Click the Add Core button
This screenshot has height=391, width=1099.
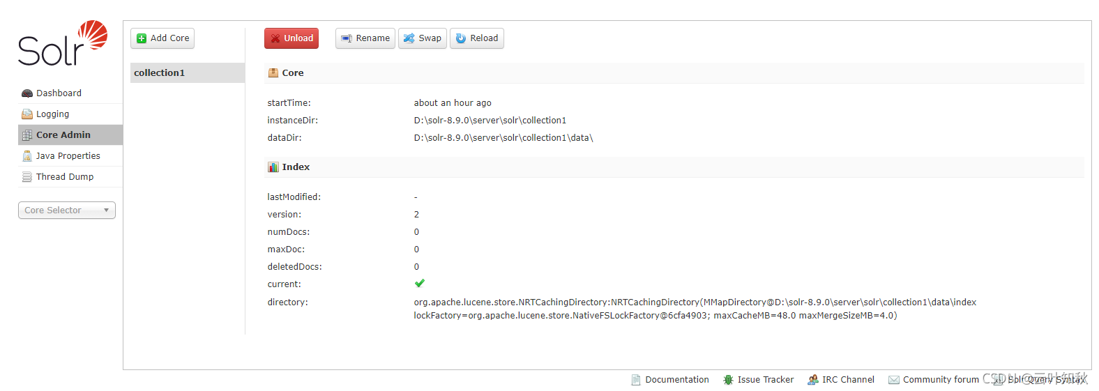pos(162,38)
